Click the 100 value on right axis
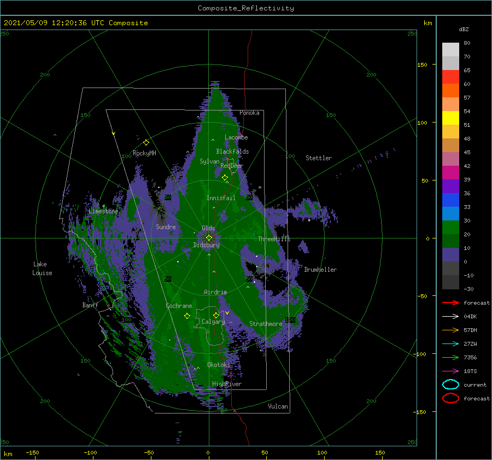 (x=422, y=123)
